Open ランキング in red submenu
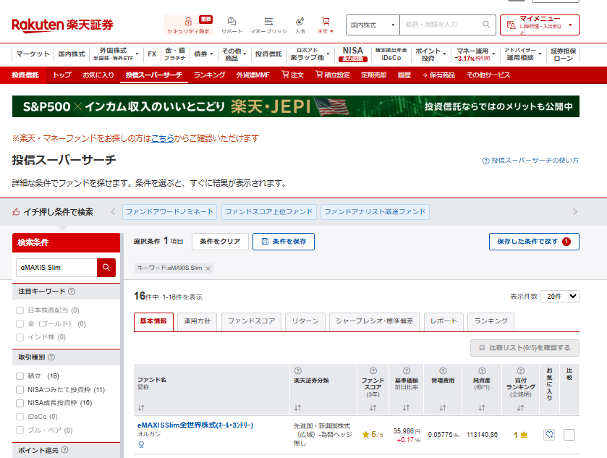607x458 pixels. 209,75
